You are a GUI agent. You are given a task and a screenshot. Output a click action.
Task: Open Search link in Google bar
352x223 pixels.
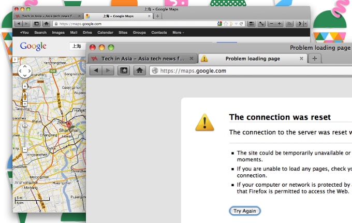[x=40, y=33]
